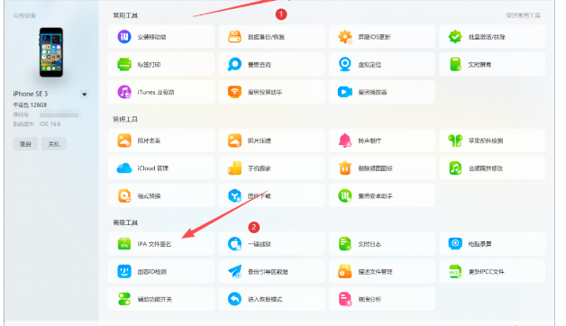Open the 更新IPCC文件 tool
Screen dimensions: 566x326
coord(492,272)
